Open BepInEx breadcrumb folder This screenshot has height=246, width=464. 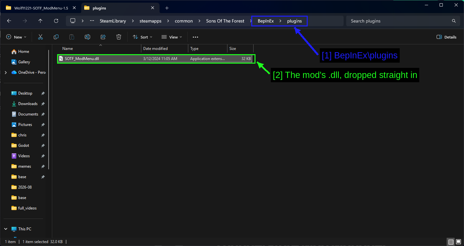pos(266,21)
